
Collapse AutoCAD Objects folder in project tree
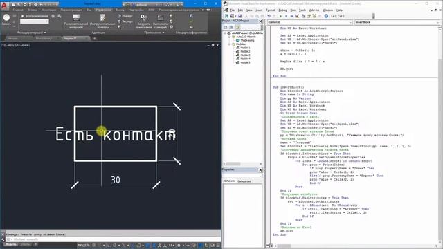tap(229, 37)
